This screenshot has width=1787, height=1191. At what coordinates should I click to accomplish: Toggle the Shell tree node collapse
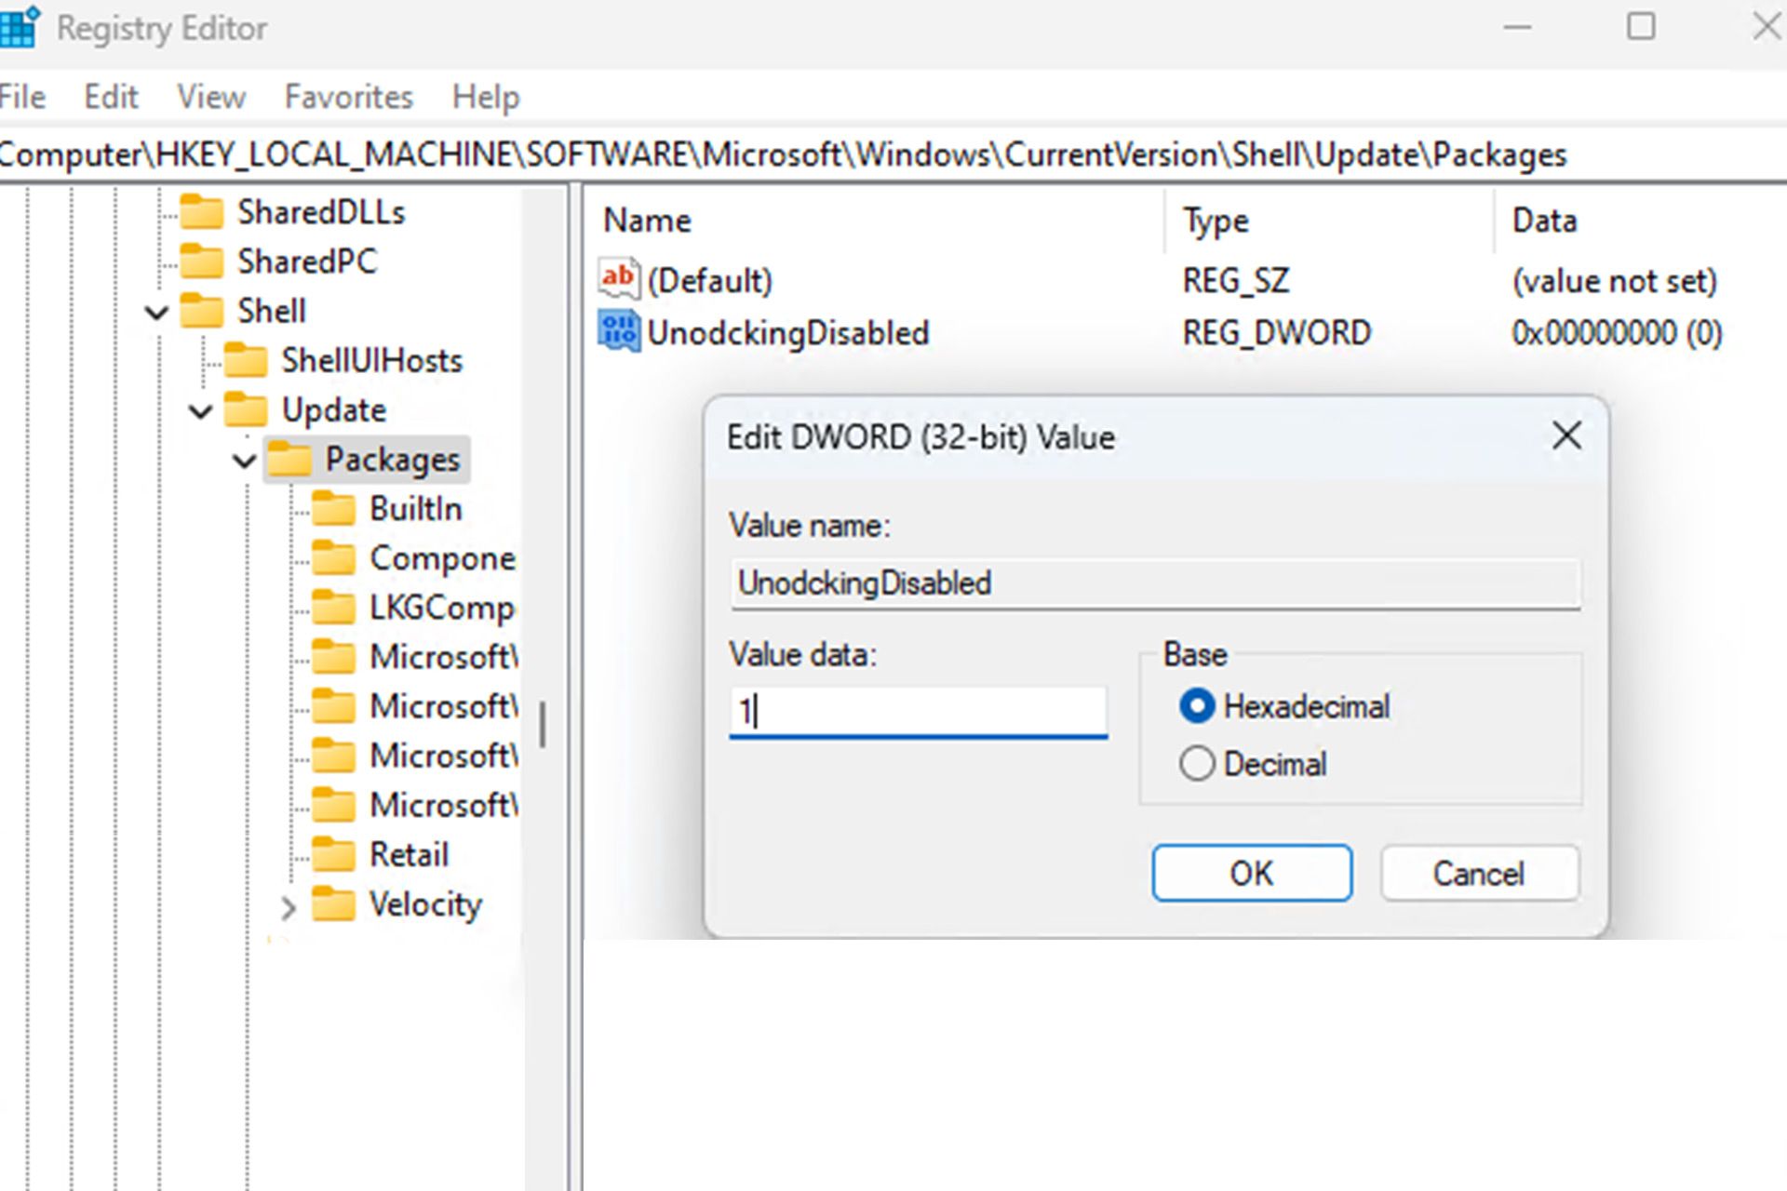tap(157, 310)
